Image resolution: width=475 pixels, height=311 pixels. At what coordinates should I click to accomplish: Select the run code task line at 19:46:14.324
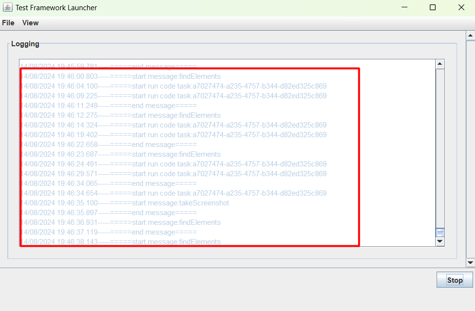174,125
